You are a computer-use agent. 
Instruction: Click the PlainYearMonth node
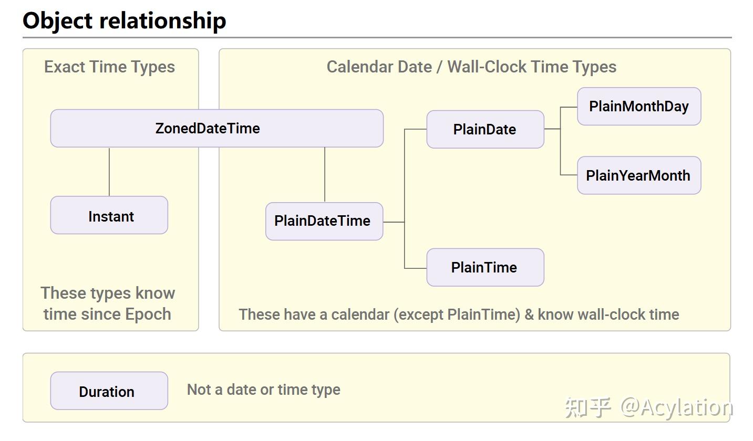639,175
